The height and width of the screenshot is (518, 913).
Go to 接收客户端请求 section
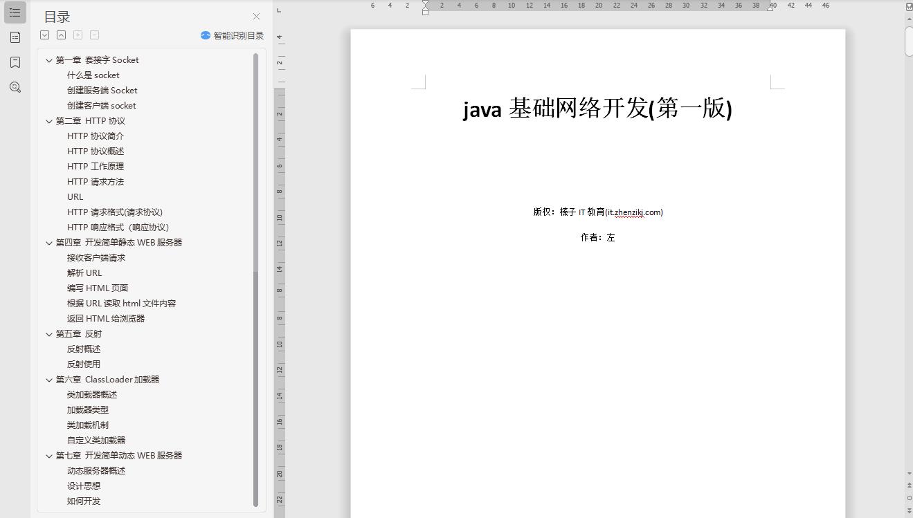coord(96,258)
